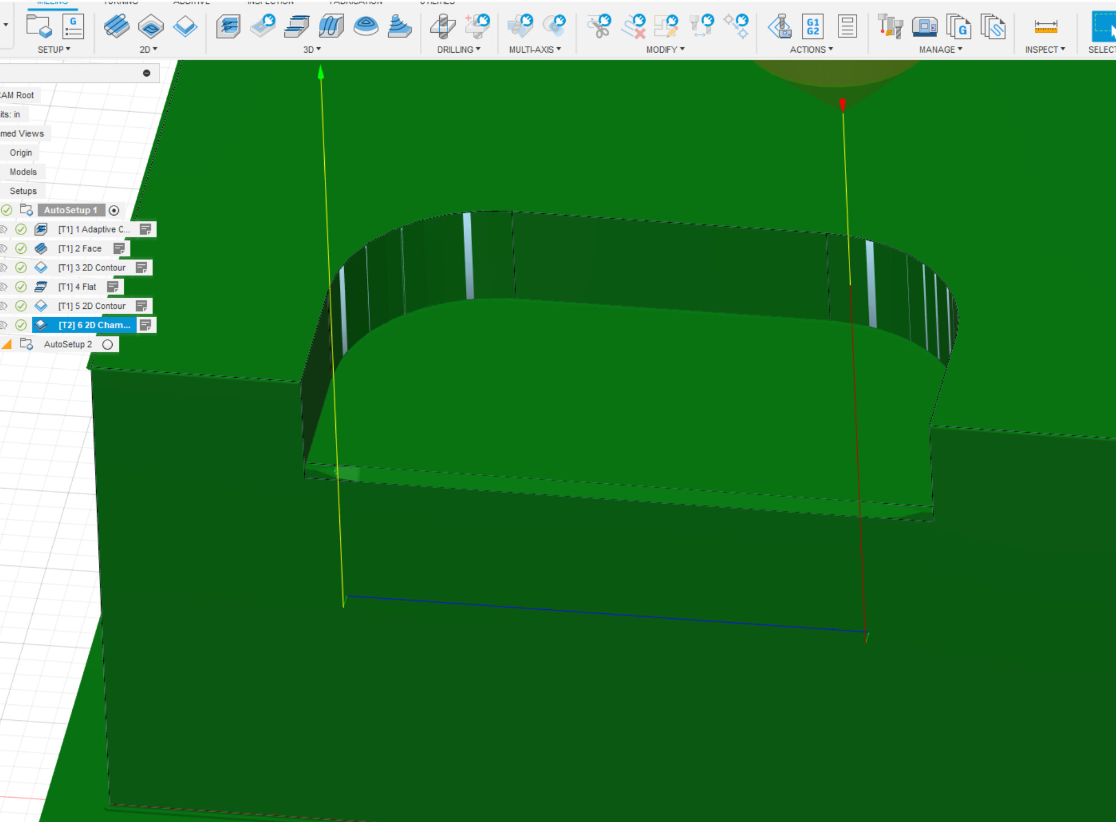Viewport: 1116px width, 822px height.
Task: Click the Setups browser node
Action: (23, 191)
